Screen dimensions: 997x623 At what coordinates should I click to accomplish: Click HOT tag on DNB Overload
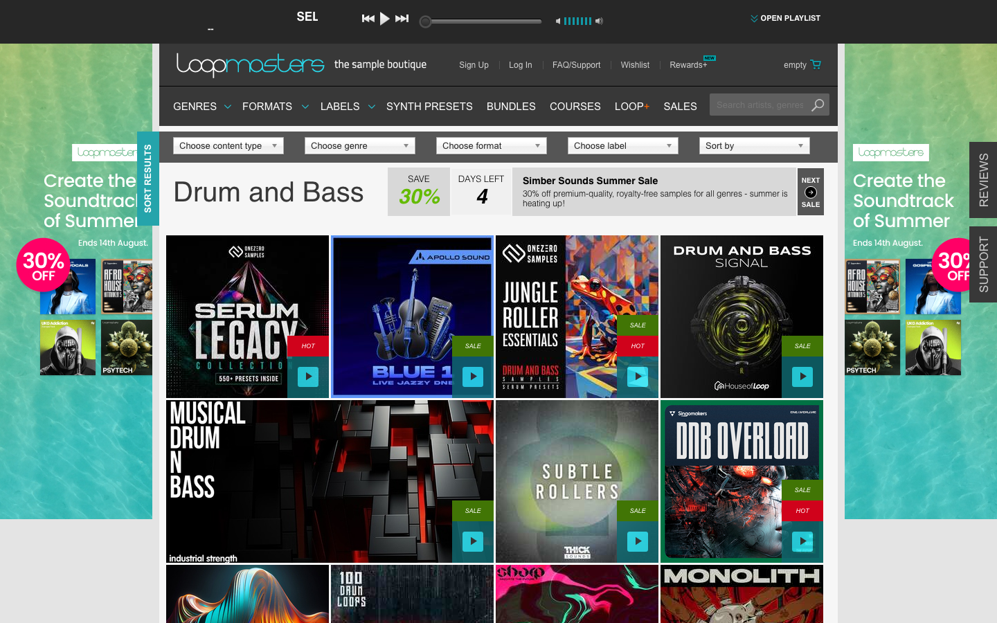pos(802,511)
